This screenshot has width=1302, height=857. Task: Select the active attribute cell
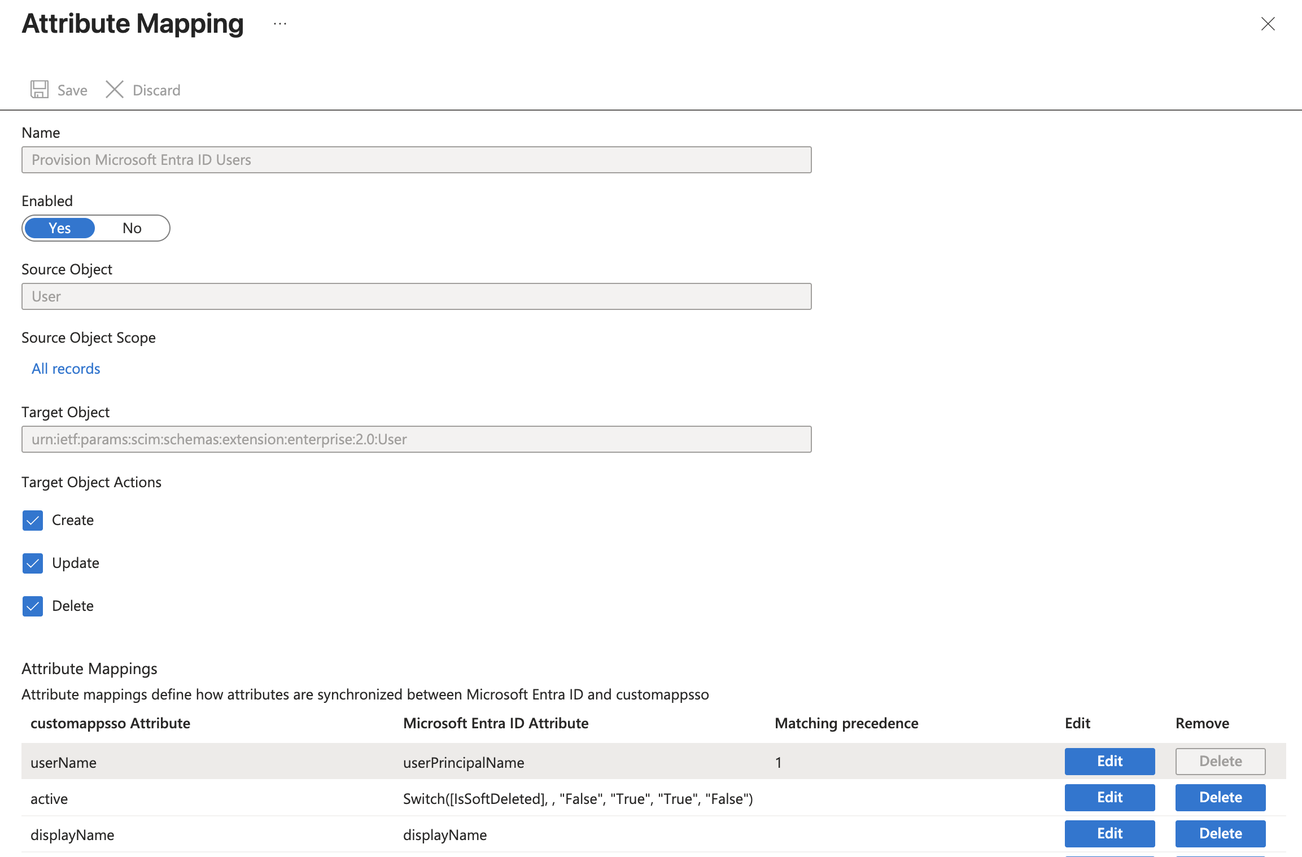(x=49, y=799)
